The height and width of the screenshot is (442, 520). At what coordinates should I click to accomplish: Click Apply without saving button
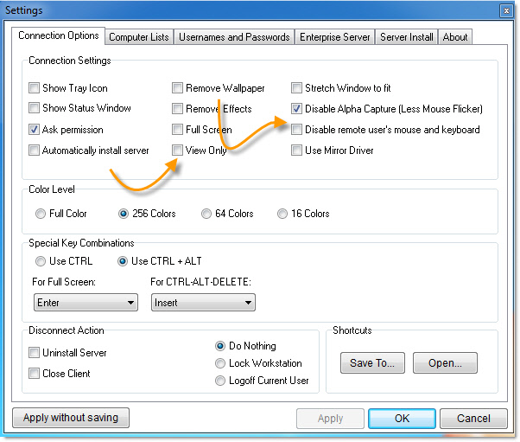coord(71,418)
